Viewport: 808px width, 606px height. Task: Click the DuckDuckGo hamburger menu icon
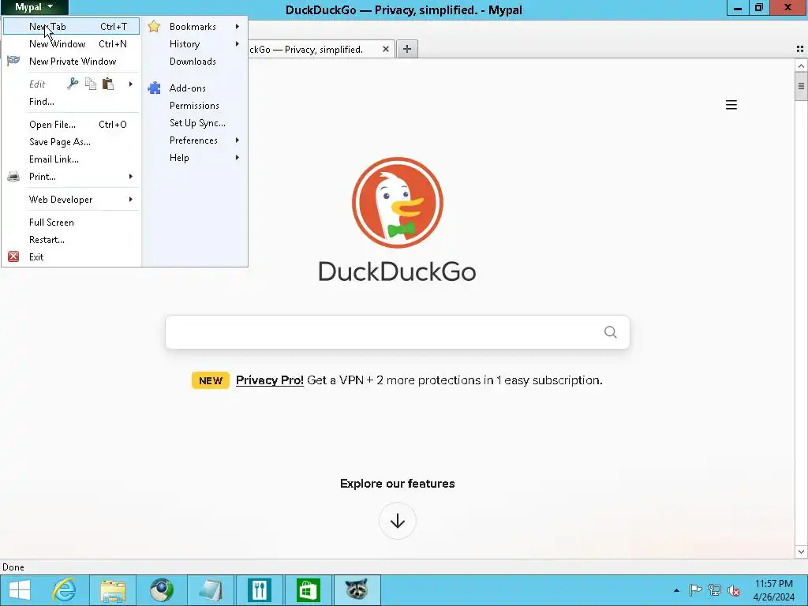click(731, 105)
